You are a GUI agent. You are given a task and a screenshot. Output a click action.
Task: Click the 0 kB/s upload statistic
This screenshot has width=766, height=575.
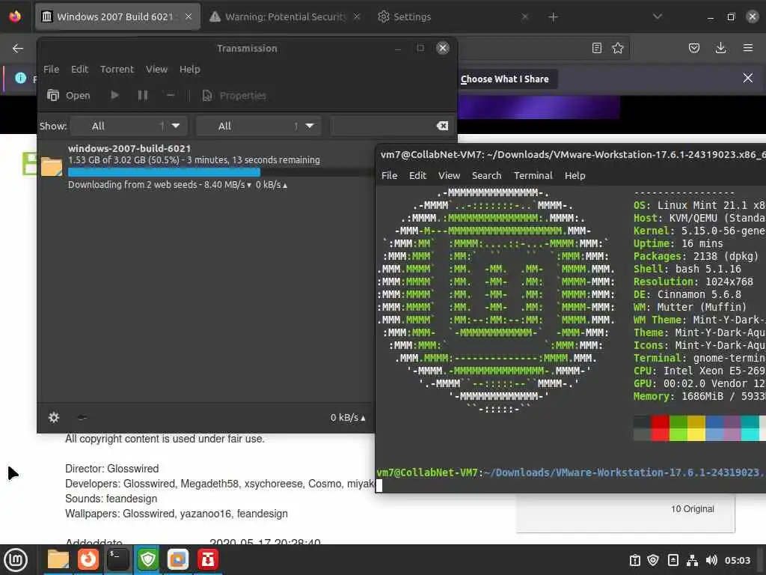click(348, 418)
